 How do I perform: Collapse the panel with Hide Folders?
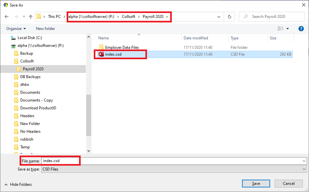(x=18, y=184)
